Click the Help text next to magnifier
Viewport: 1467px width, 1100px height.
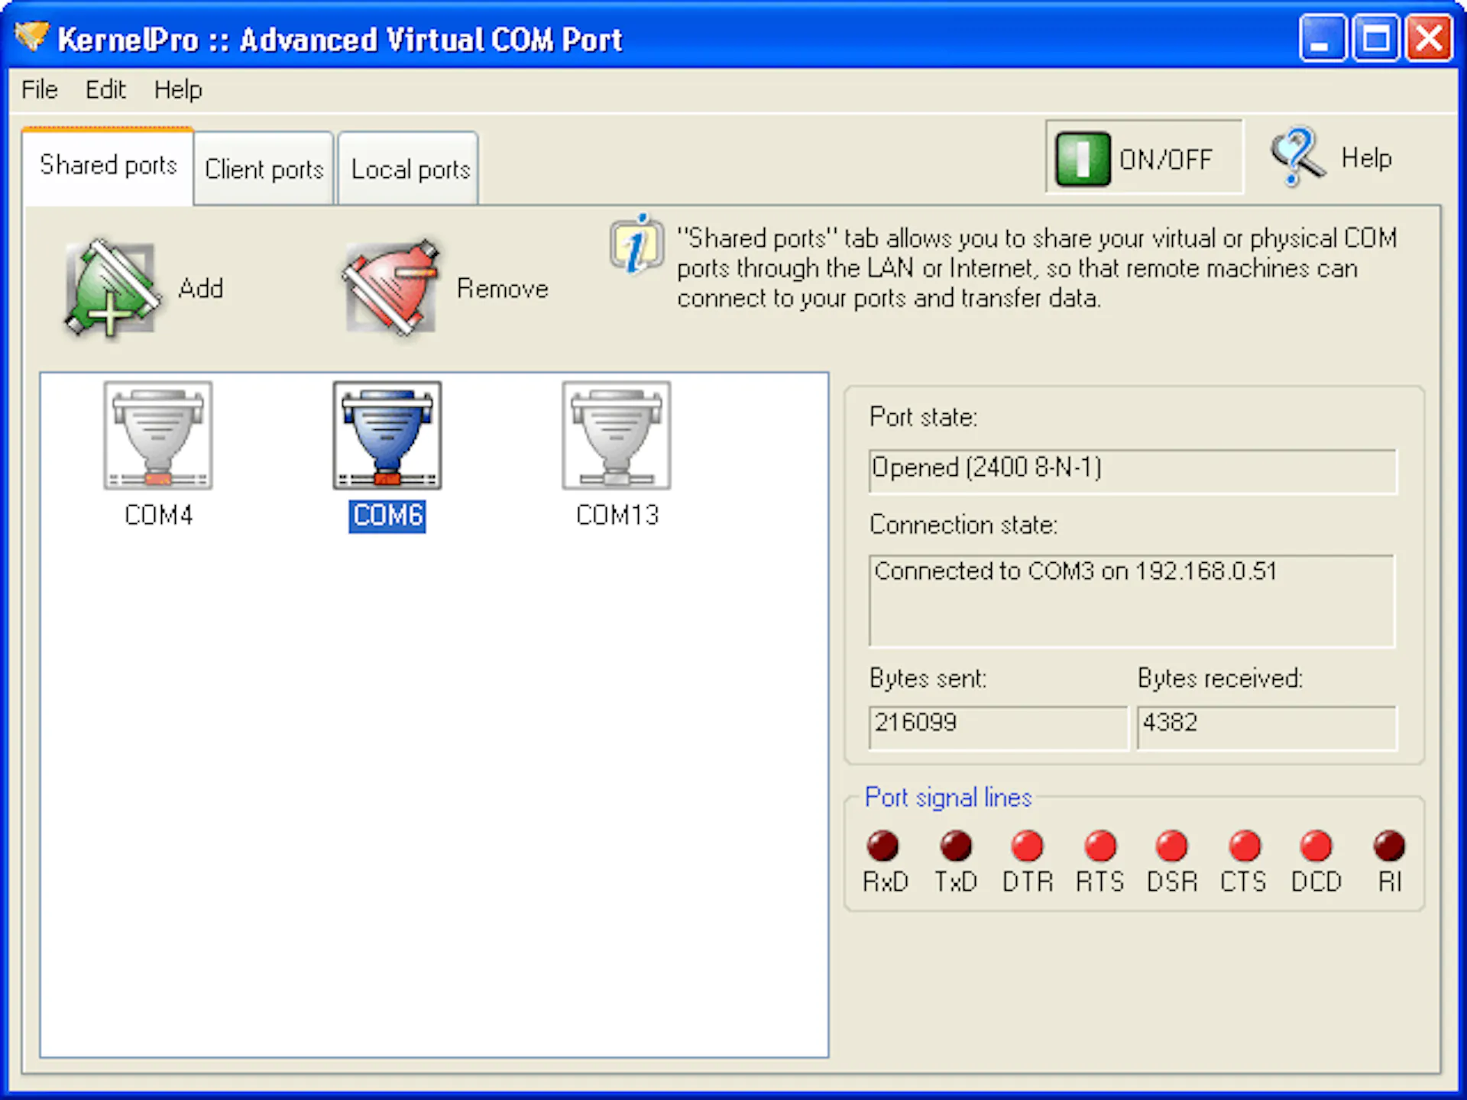click(x=1367, y=158)
